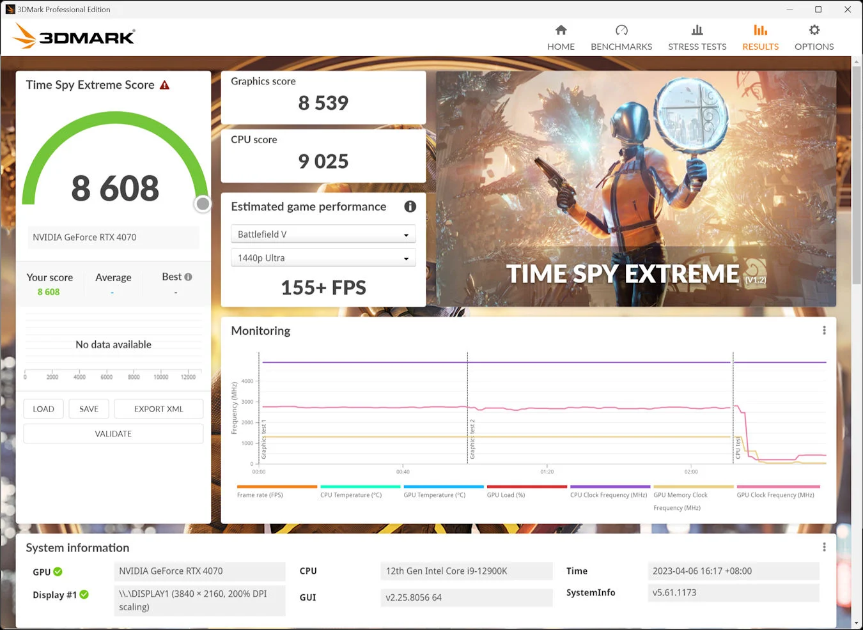The image size is (863, 630).
Task: Click the red warning triangle beside score
Action: (x=164, y=85)
